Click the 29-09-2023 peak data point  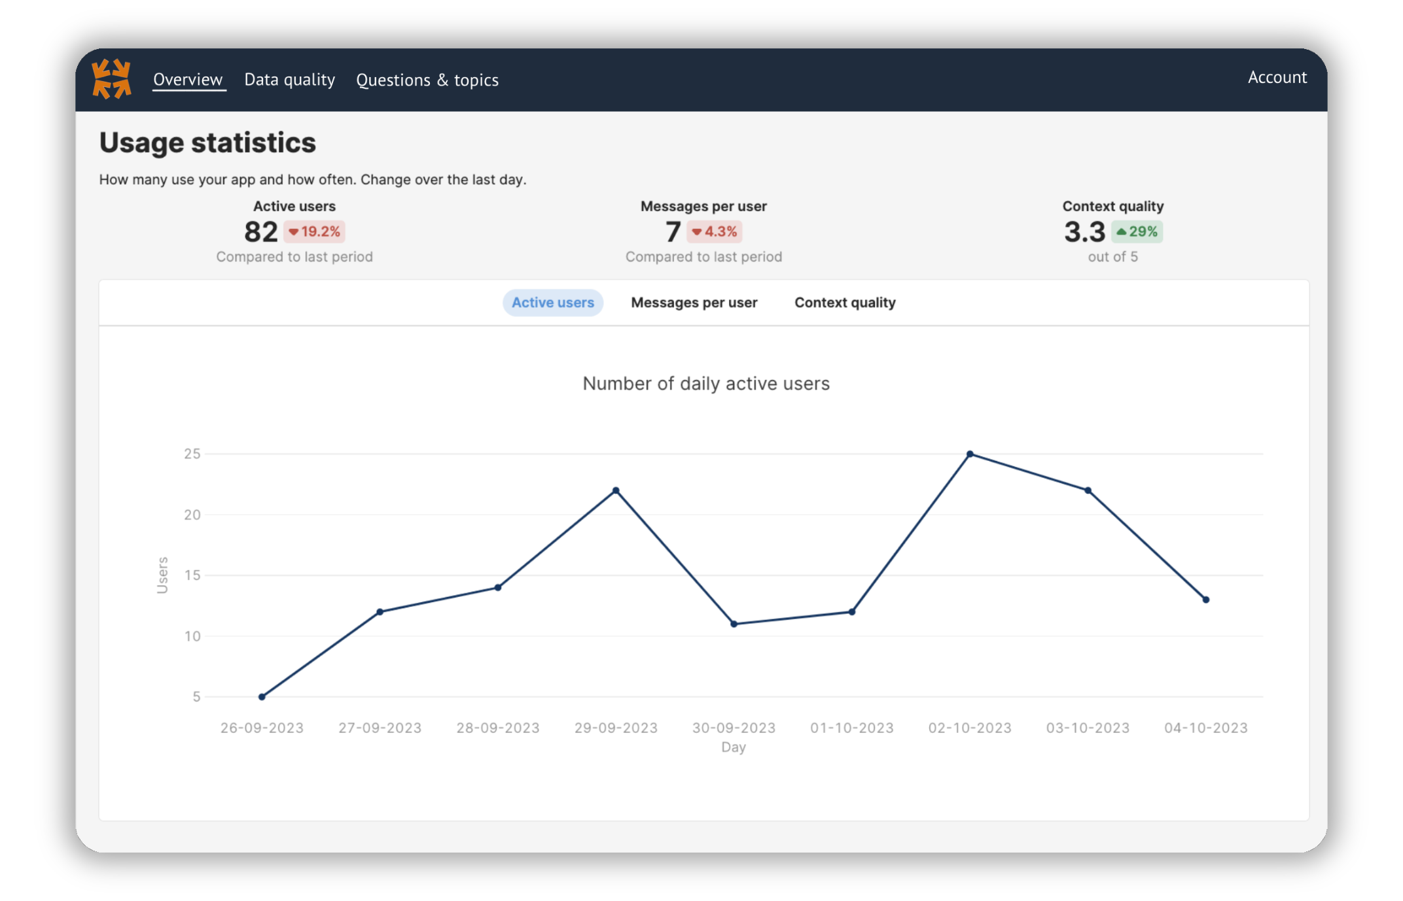pos(616,490)
